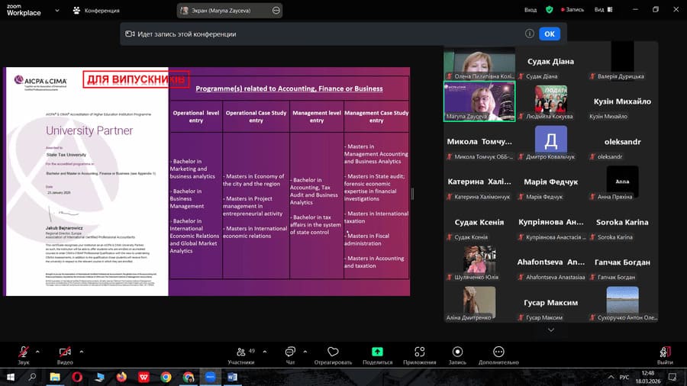Open the Приложения apps panel
The height and width of the screenshot is (386, 687).
(x=419, y=352)
